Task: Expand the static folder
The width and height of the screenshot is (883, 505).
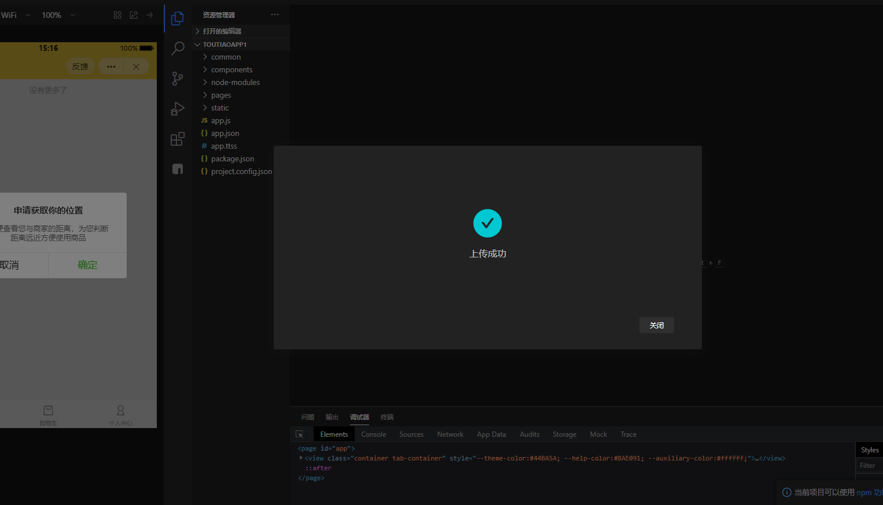Action: (x=241, y=108)
